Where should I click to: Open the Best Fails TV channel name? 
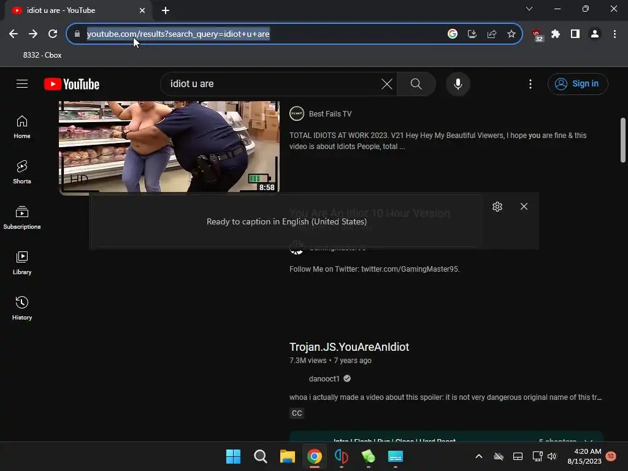pyautogui.click(x=330, y=113)
